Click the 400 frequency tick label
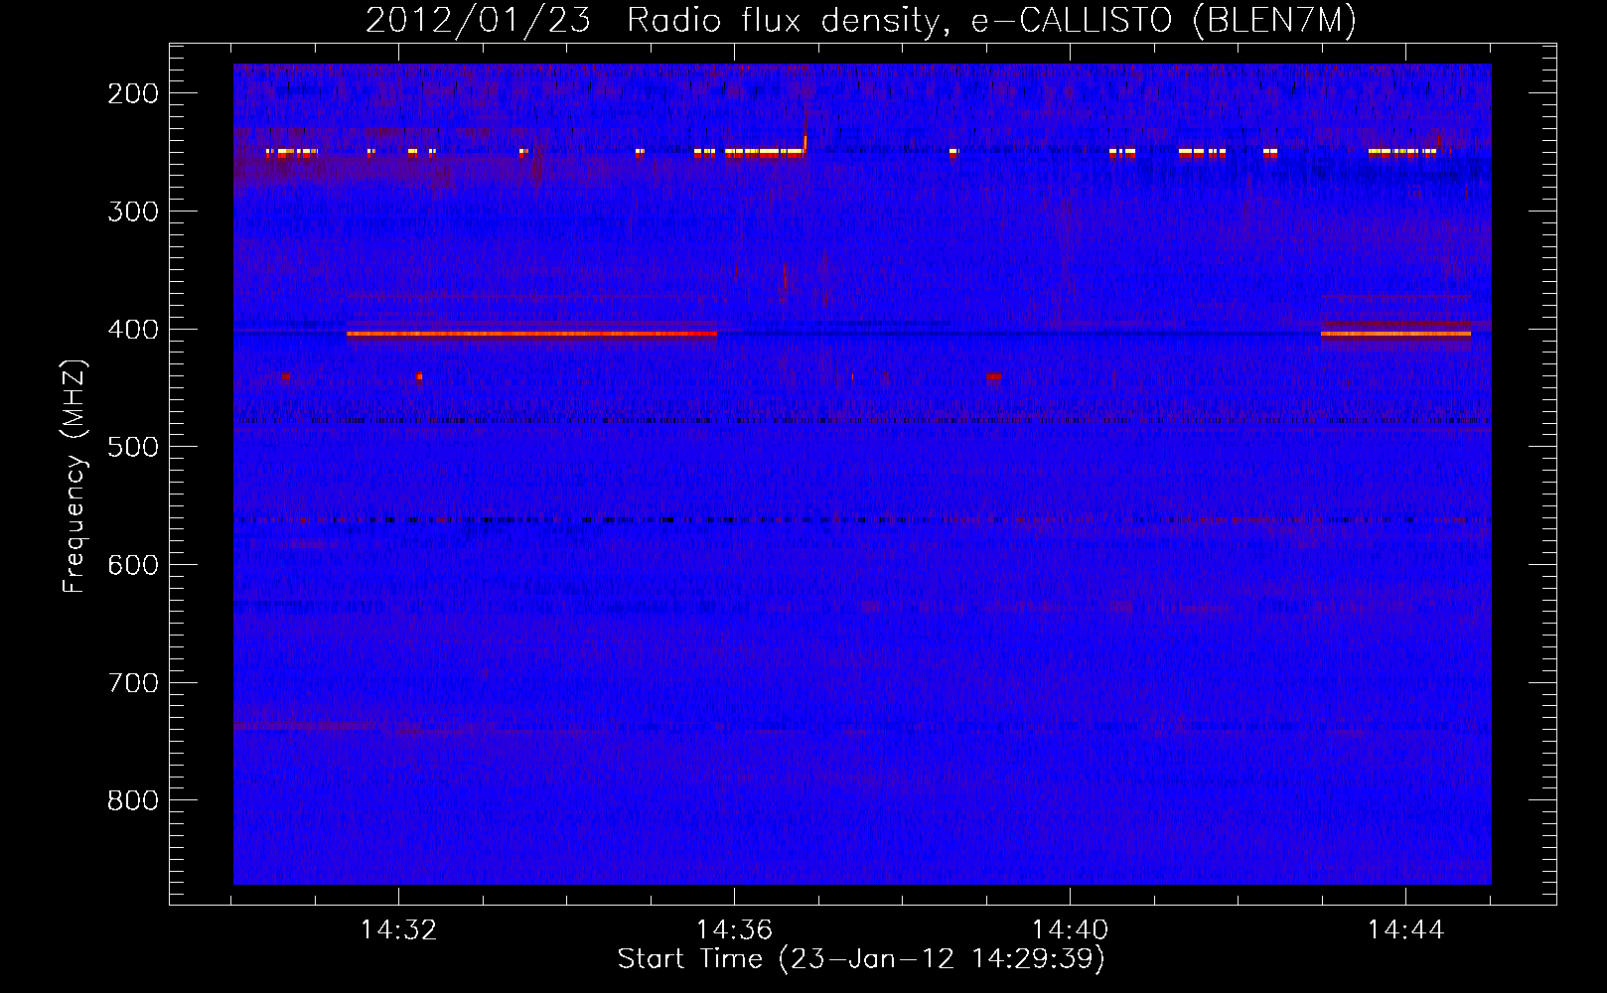1607x993 pixels. point(132,329)
